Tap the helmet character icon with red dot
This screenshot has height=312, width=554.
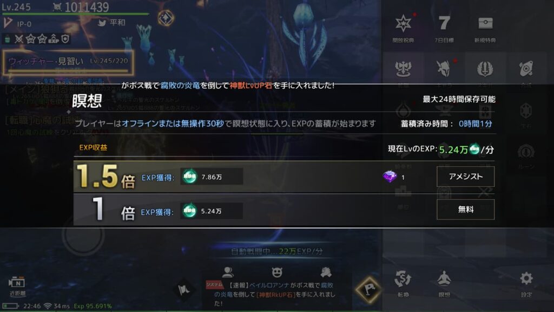[444, 69]
